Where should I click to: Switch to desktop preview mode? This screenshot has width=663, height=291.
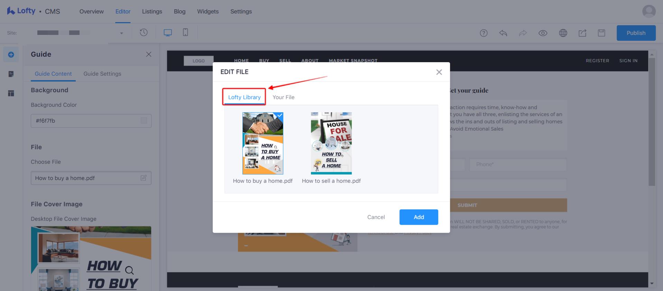pyautogui.click(x=168, y=32)
